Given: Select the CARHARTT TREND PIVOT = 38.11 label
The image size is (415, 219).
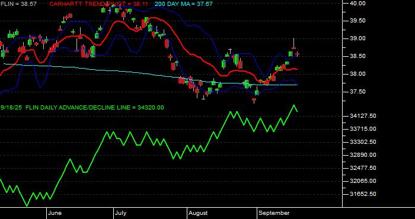Looking at the screenshot, I should tap(99, 4).
